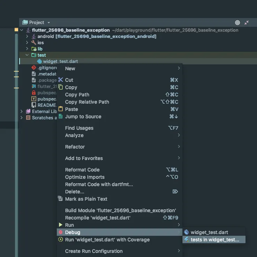
Task: Select Jump to Source
Action: pyautogui.click(x=119, y=117)
